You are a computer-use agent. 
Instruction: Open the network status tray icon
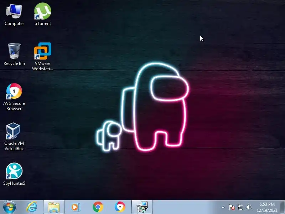tap(240, 207)
